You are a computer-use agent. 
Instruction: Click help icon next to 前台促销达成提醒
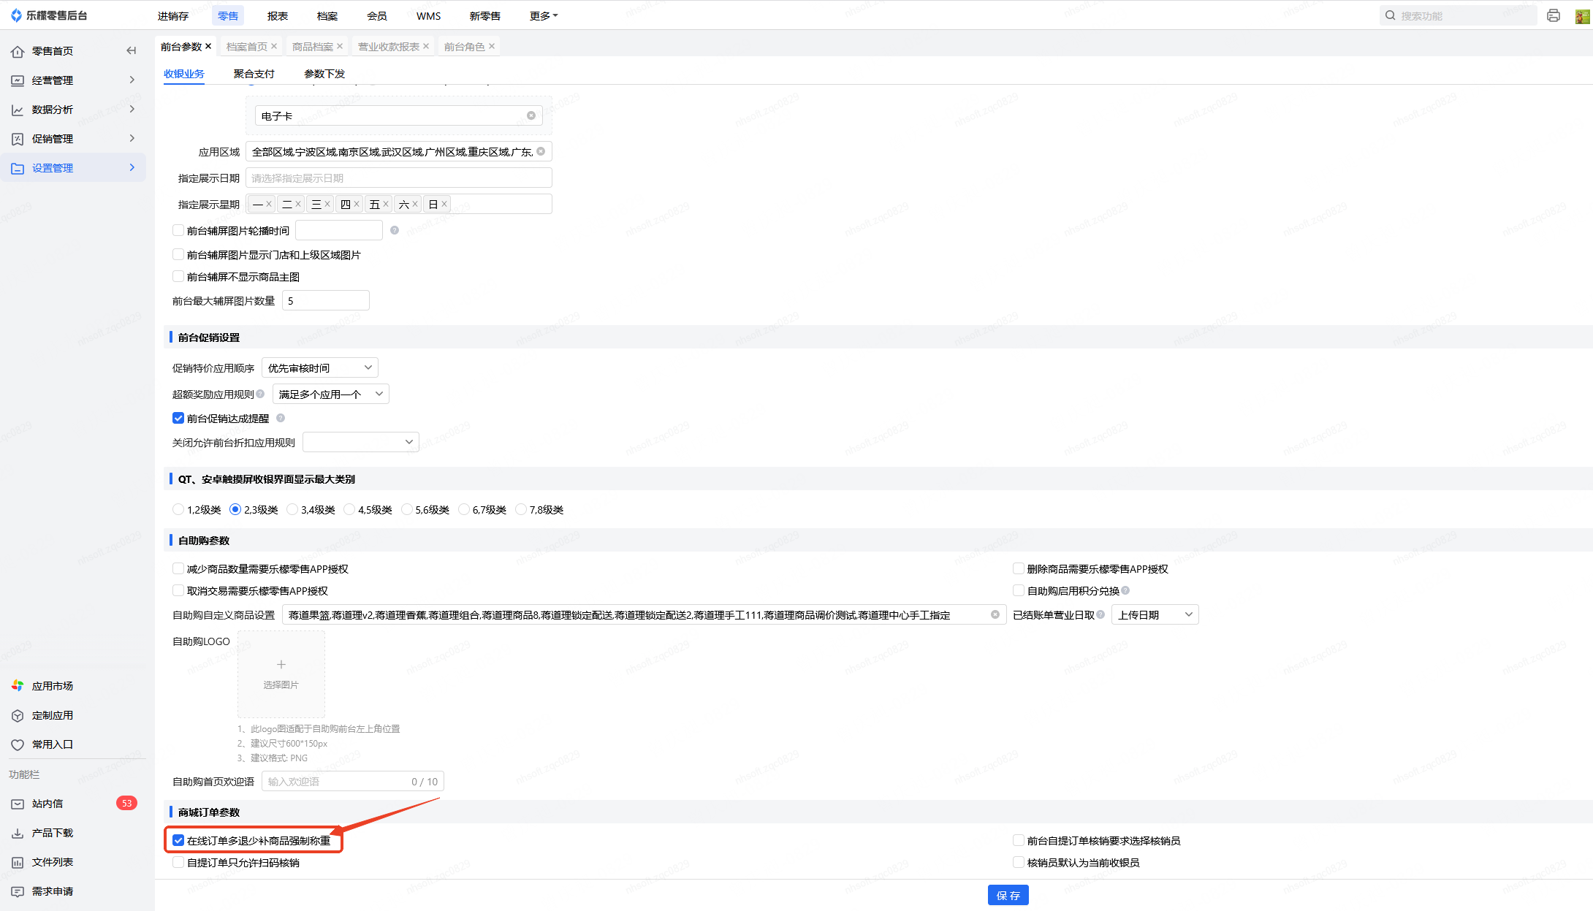281,418
